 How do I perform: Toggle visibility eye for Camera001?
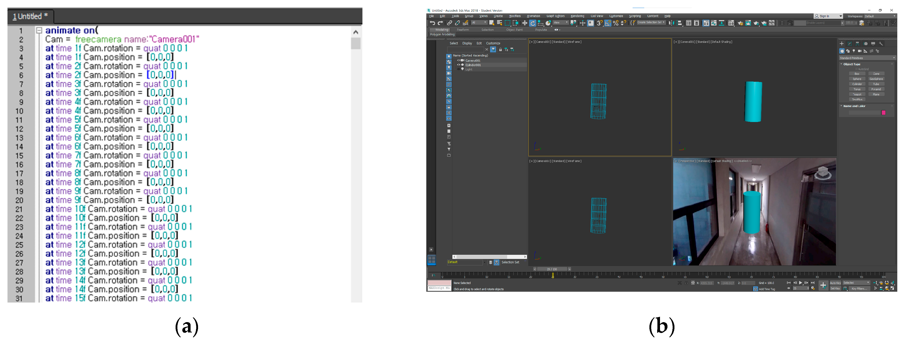click(458, 60)
